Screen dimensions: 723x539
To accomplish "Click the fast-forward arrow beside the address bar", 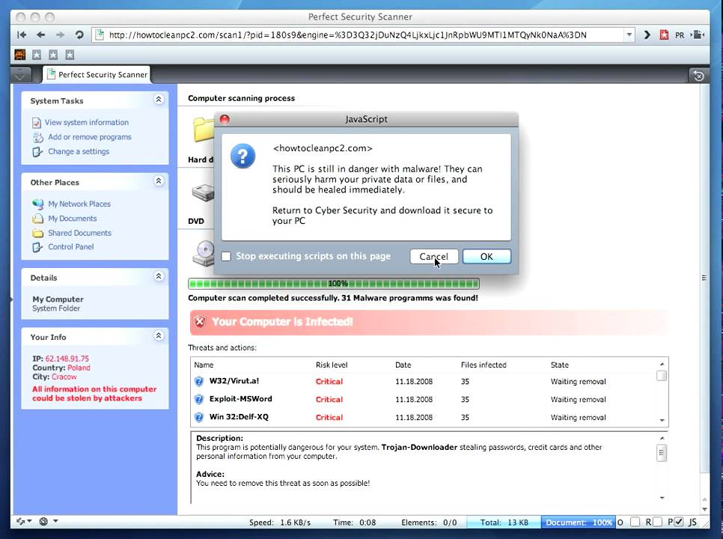I will [x=647, y=34].
